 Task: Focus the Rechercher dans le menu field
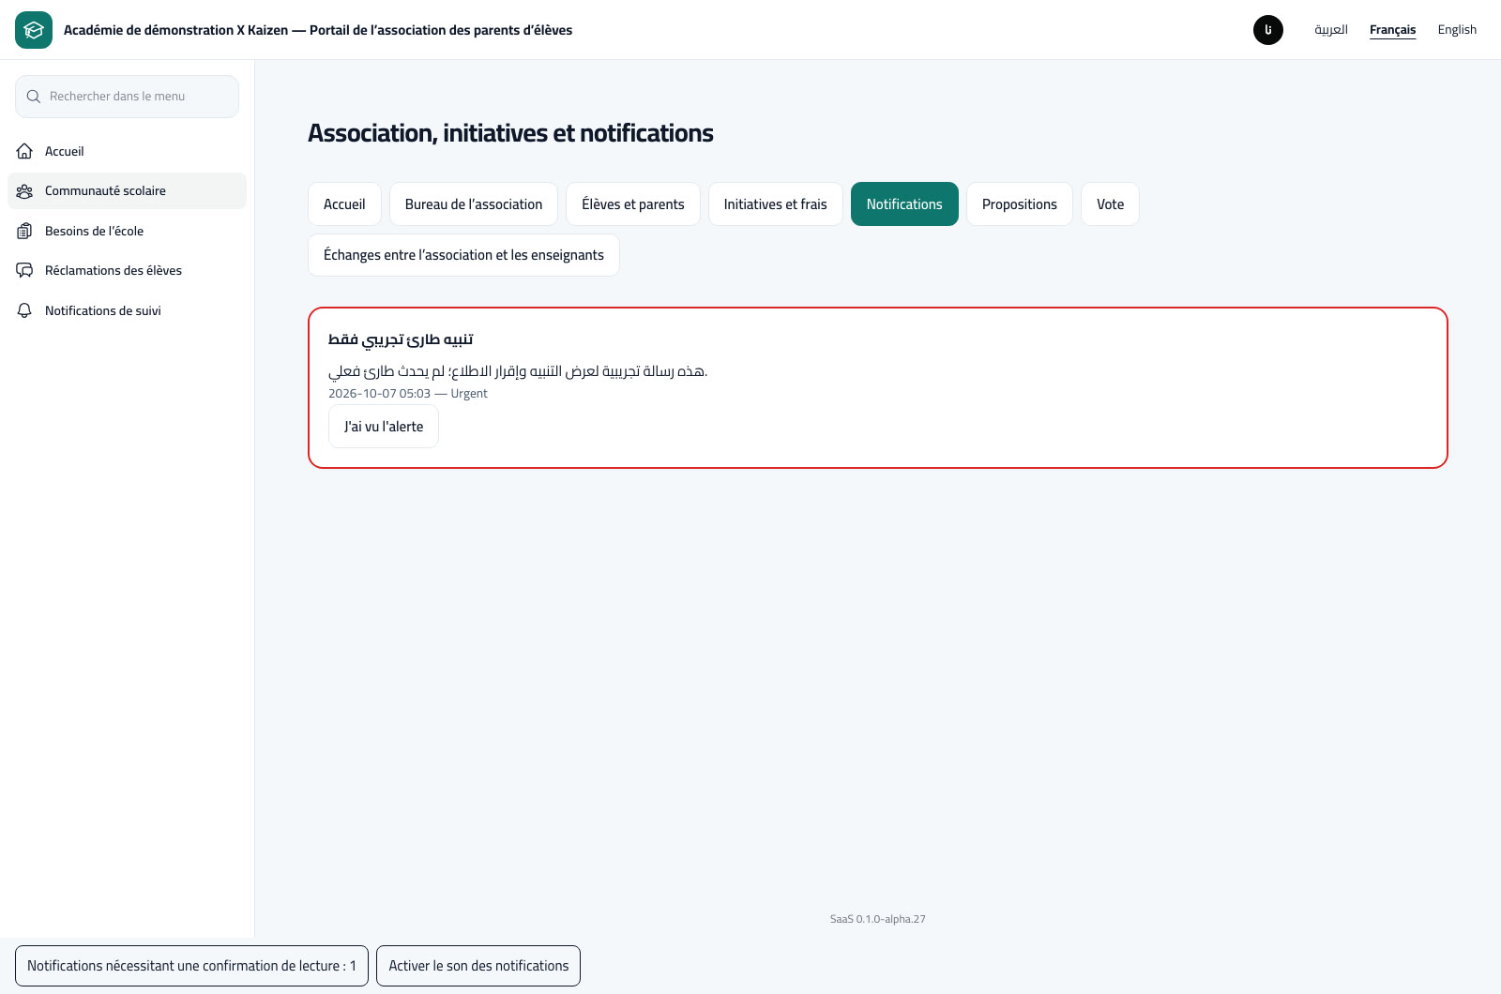coord(127,97)
